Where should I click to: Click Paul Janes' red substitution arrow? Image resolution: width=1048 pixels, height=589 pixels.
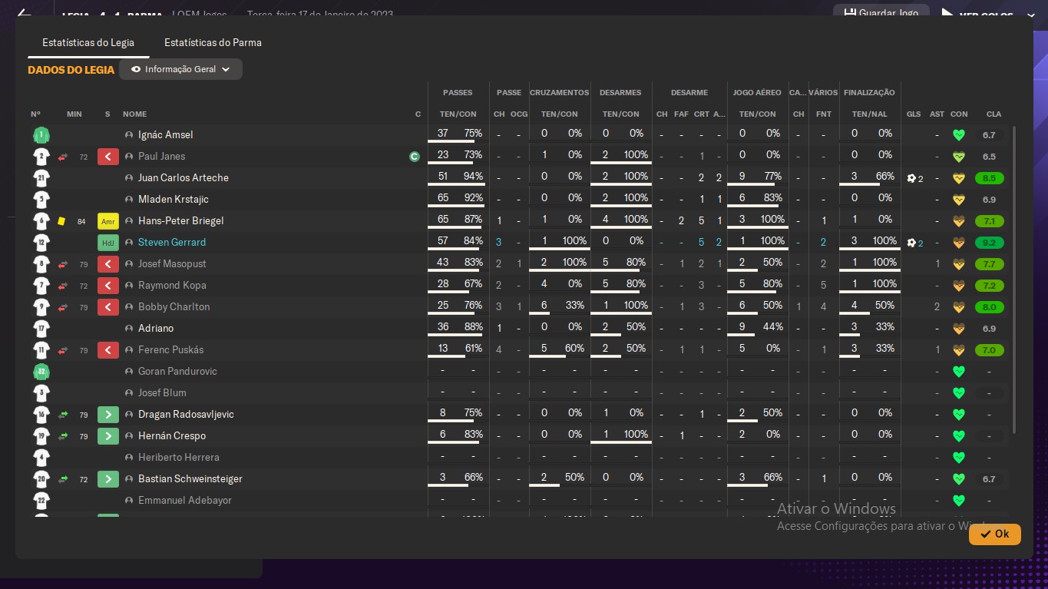click(108, 157)
